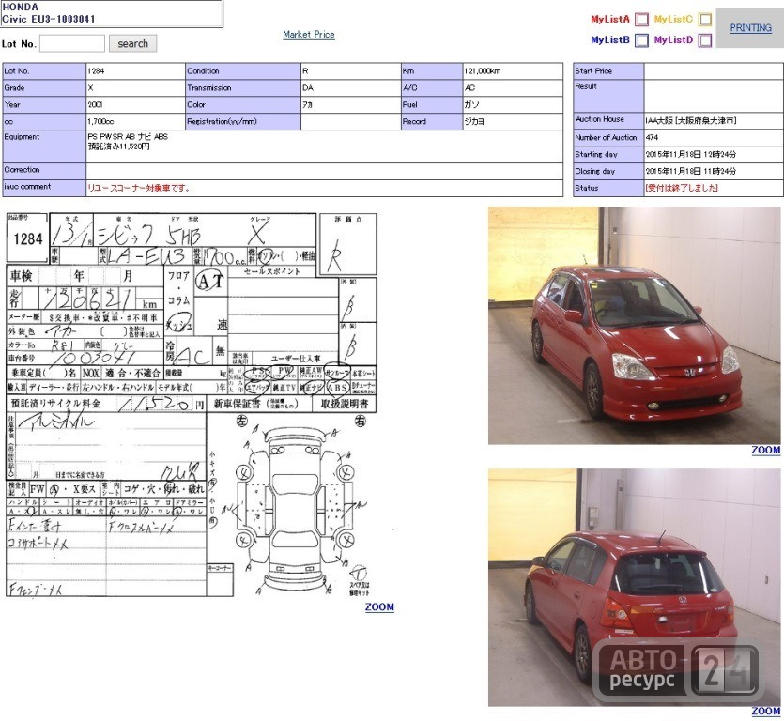Focus the Lot No. input field
The width and height of the screenshot is (784, 721).
click(x=72, y=43)
